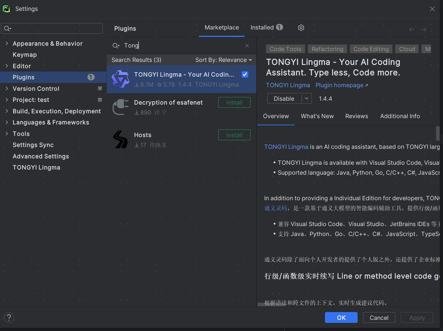443x331 pixels.
Task: Open the Plugin homepage link
Action: [x=342, y=85]
